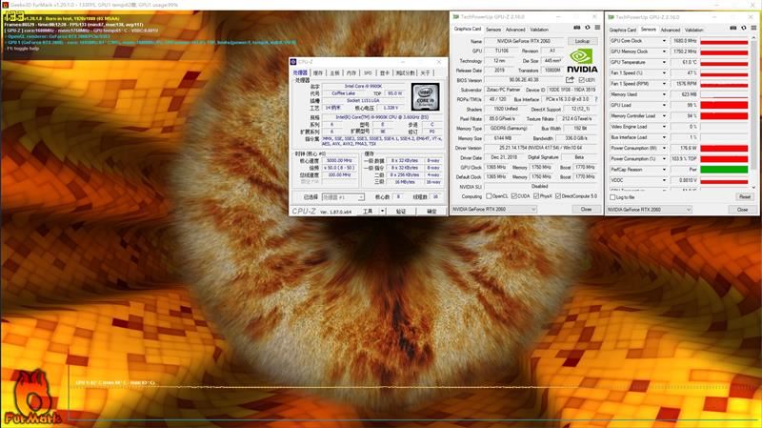Open the PerfCap Reason sensor dropdown
Image resolution: width=762 pixels, height=428 pixels.
click(x=664, y=170)
